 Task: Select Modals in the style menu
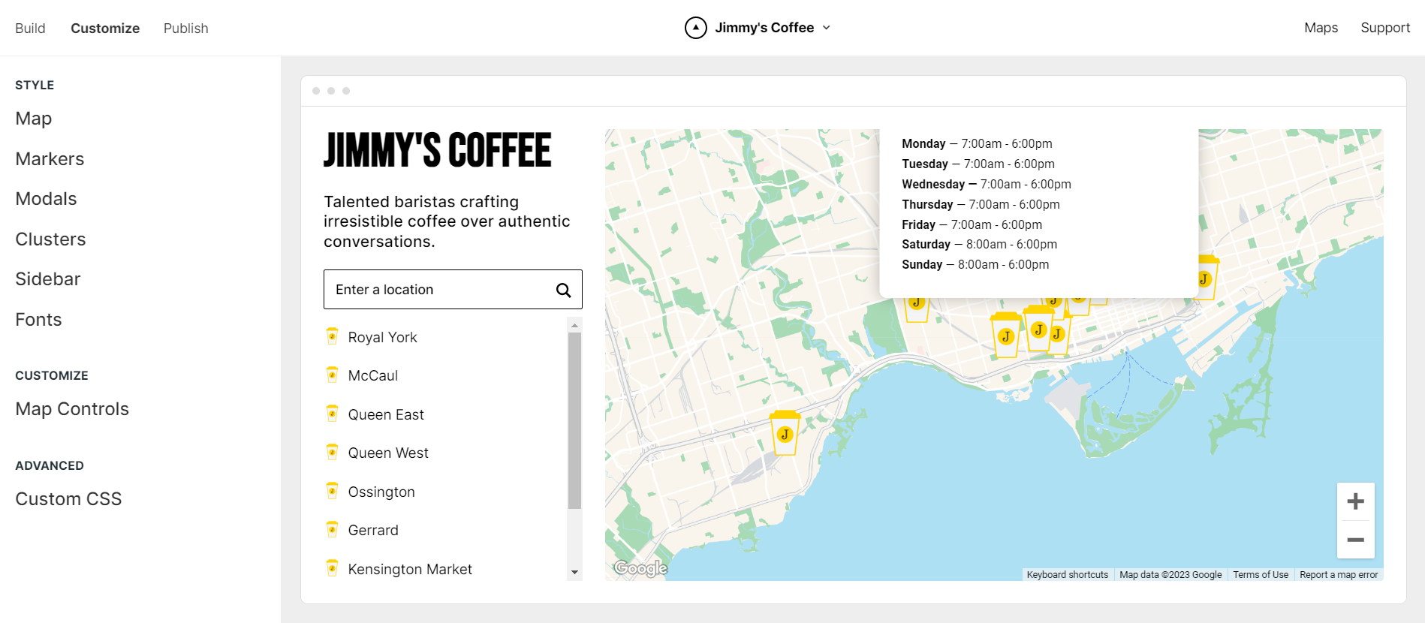[x=46, y=199]
